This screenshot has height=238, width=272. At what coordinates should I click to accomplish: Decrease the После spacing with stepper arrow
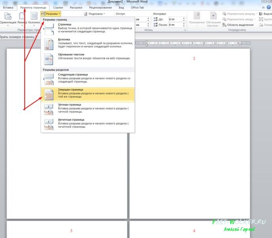pos(184,26)
